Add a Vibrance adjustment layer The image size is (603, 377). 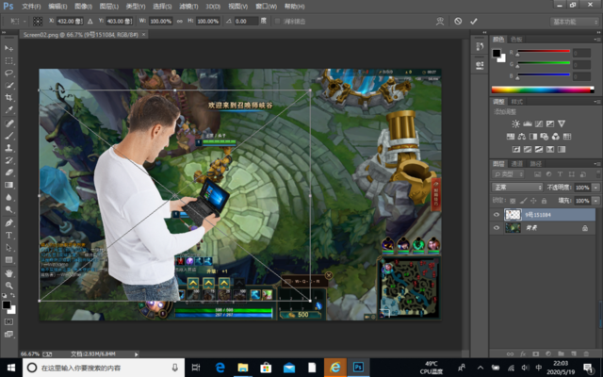click(x=562, y=123)
